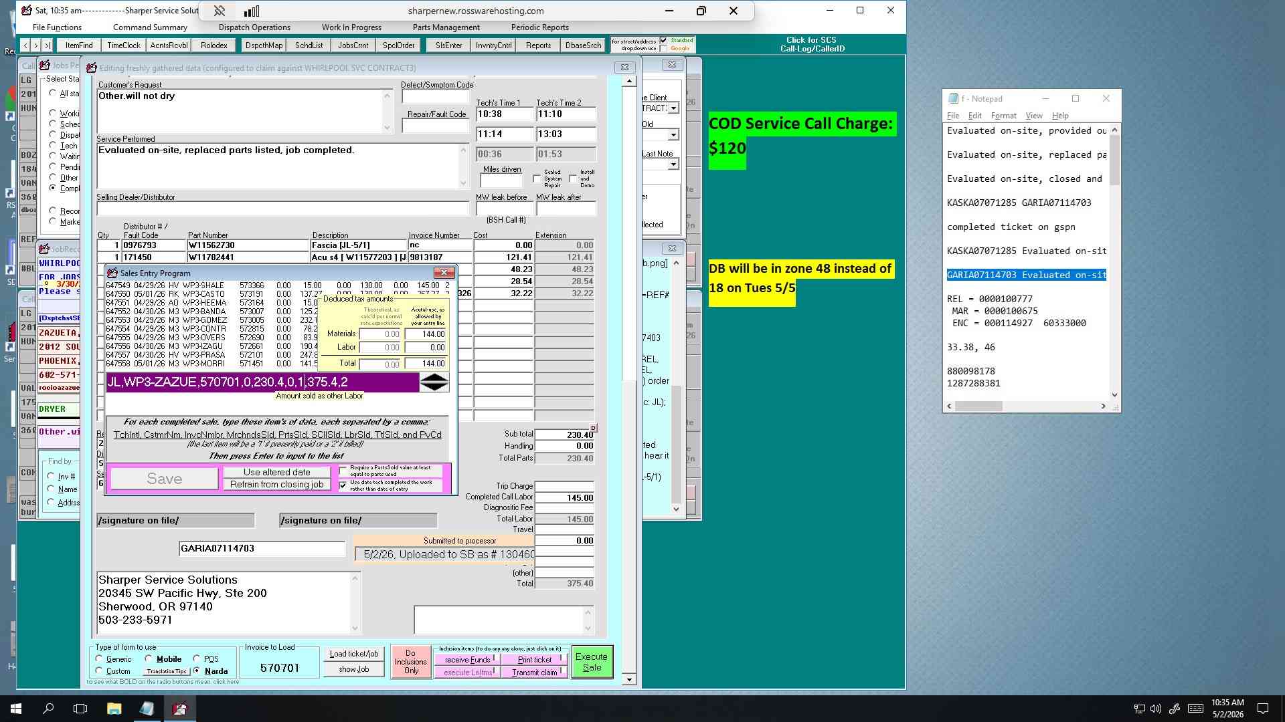
Task: Click the Execute Sale button
Action: click(592, 662)
